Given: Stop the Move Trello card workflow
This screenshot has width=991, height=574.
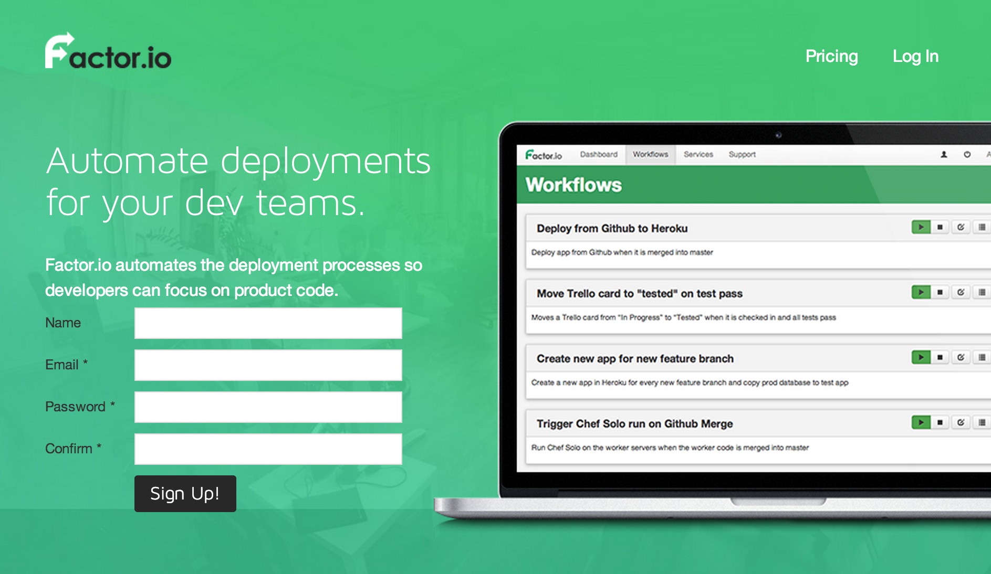Looking at the screenshot, I should [940, 292].
